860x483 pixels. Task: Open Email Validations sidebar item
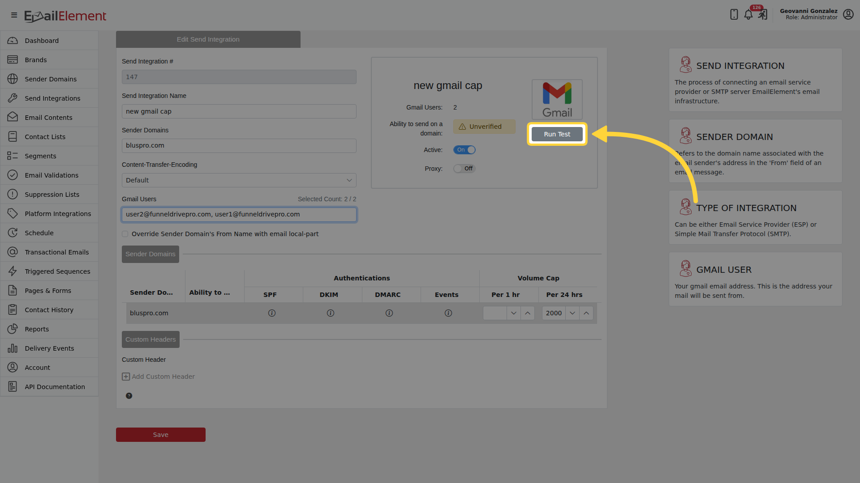(49, 175)
